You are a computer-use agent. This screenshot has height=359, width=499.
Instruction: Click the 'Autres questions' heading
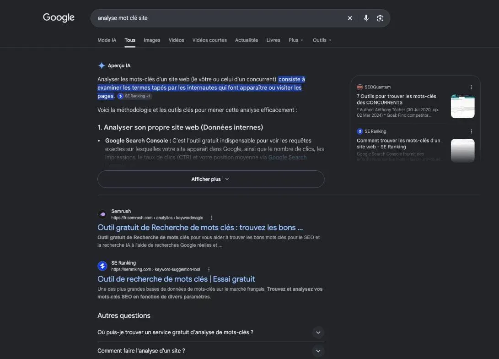[x=124, y=315]
